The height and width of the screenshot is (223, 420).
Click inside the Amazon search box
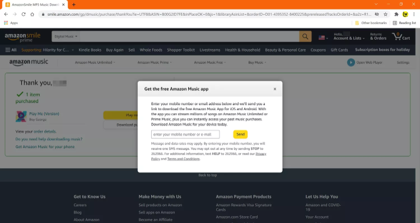(x=189, y=36)
